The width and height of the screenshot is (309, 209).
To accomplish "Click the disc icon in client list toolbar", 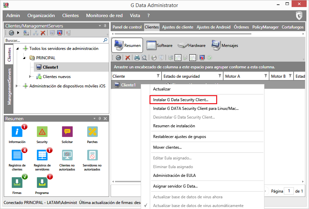I will 154,58.
